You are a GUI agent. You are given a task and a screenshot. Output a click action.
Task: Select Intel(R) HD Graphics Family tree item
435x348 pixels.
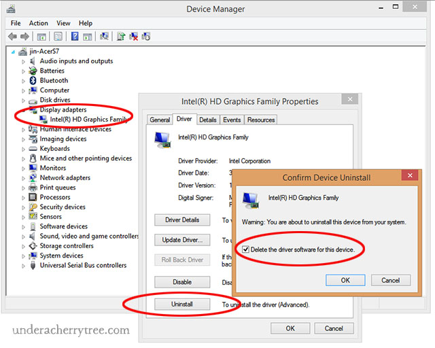pyautogui.click(x=88, y=120)
